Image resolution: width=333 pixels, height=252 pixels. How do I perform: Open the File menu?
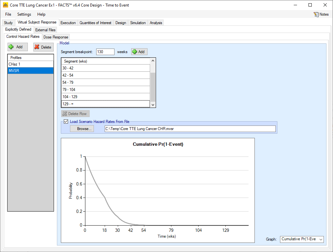pyautogui.click(x=8, y=14)
